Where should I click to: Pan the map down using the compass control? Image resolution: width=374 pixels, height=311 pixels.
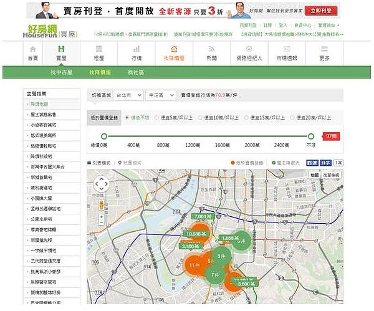click(x=102, y=188)
